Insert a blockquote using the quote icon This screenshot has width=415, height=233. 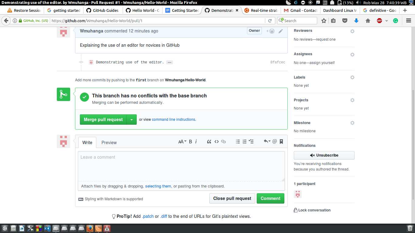[x=209, y=141]
